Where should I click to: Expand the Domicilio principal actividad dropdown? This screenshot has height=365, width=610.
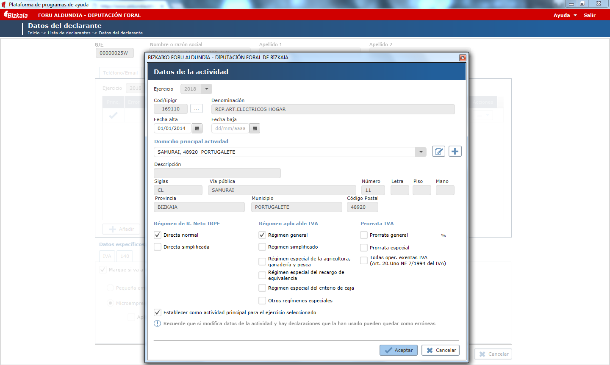tap(421, 152)
